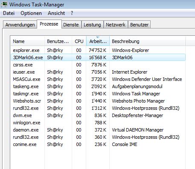Click the 360 K memory value
This screenshot has width=195, height=169.
[x=100, y=137]
